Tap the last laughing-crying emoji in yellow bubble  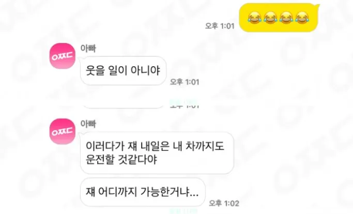click(x=302, y=18)
